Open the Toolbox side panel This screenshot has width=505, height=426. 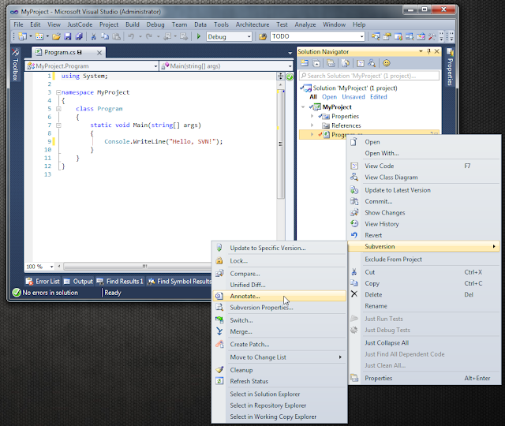point(15,65)
